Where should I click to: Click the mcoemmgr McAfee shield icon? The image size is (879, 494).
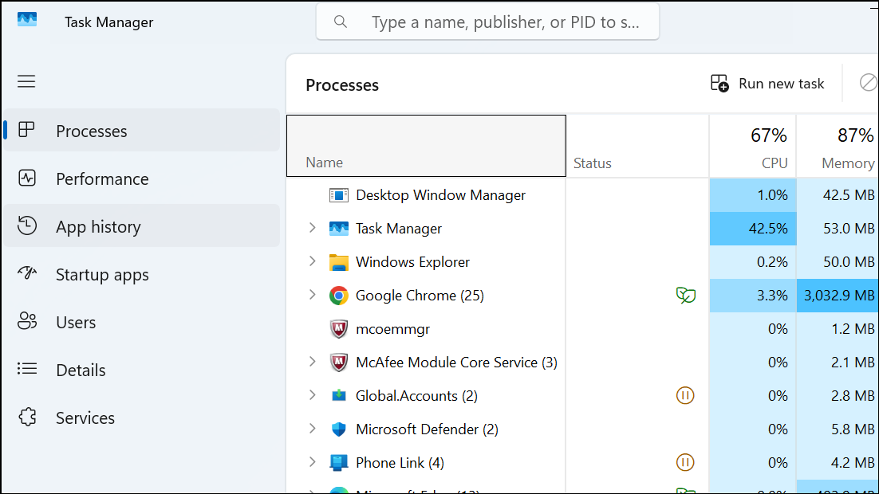click(x=339, y=329)
